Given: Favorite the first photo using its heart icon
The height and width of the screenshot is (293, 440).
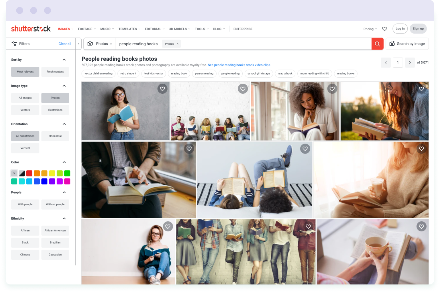Looking at the screenshot, I should [x=162, y=89].
